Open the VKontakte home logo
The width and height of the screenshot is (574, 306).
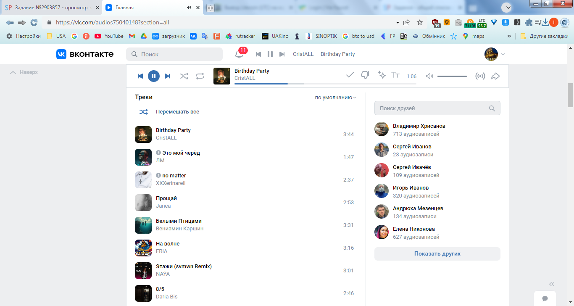point(85,54)
